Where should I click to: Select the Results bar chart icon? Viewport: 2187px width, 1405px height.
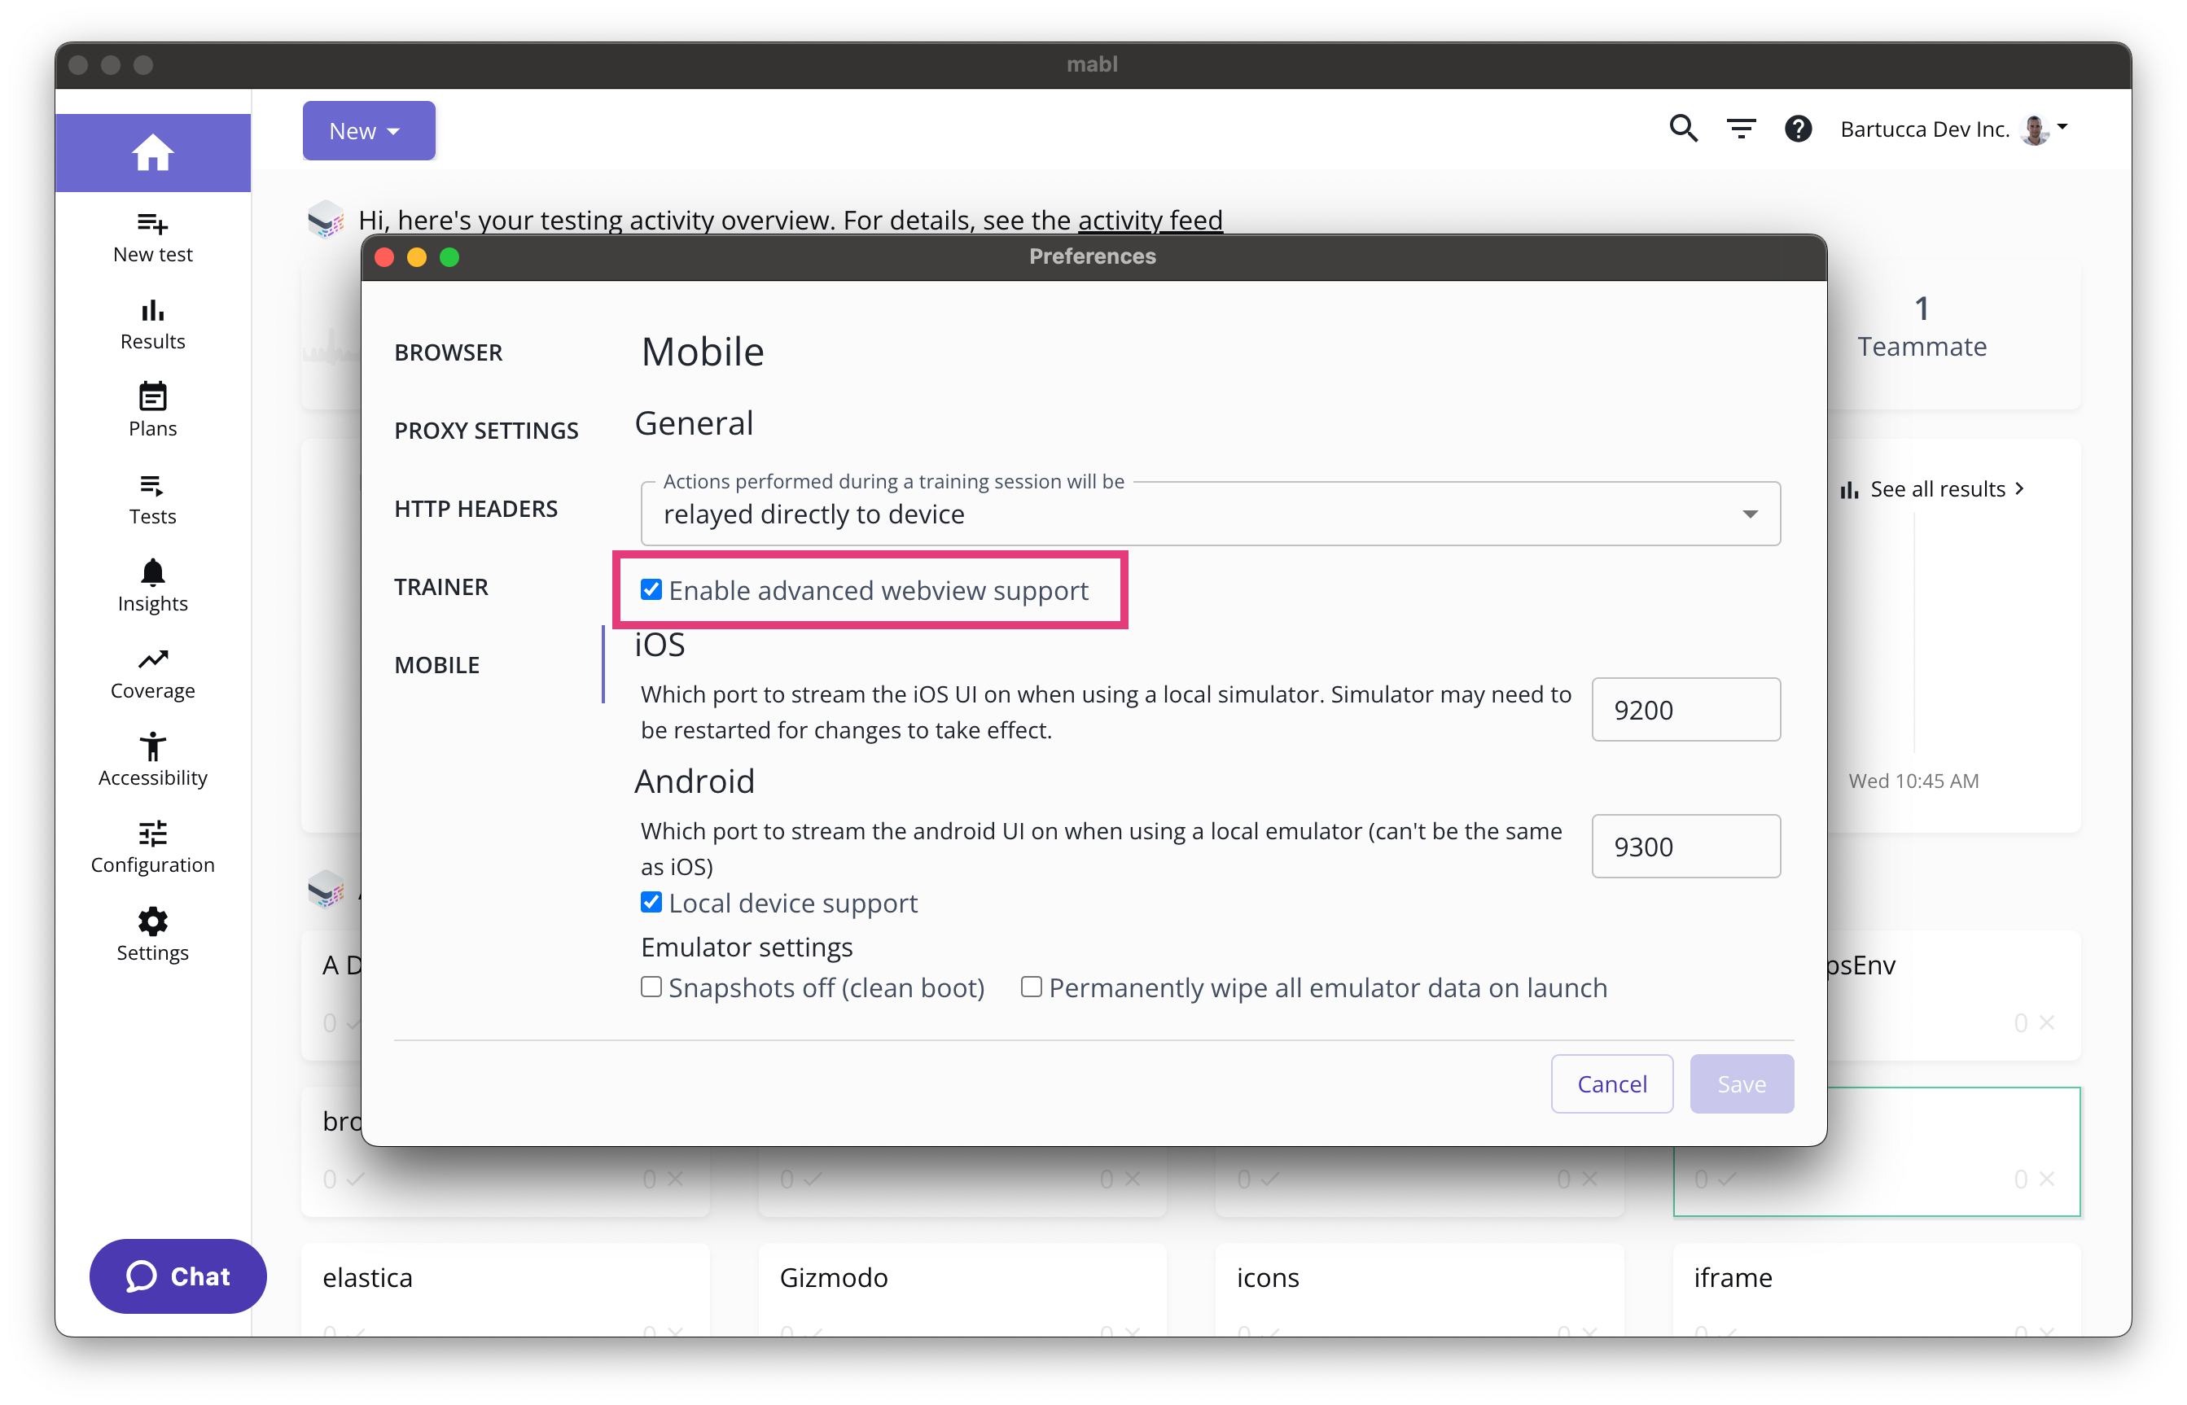point(152,312)
